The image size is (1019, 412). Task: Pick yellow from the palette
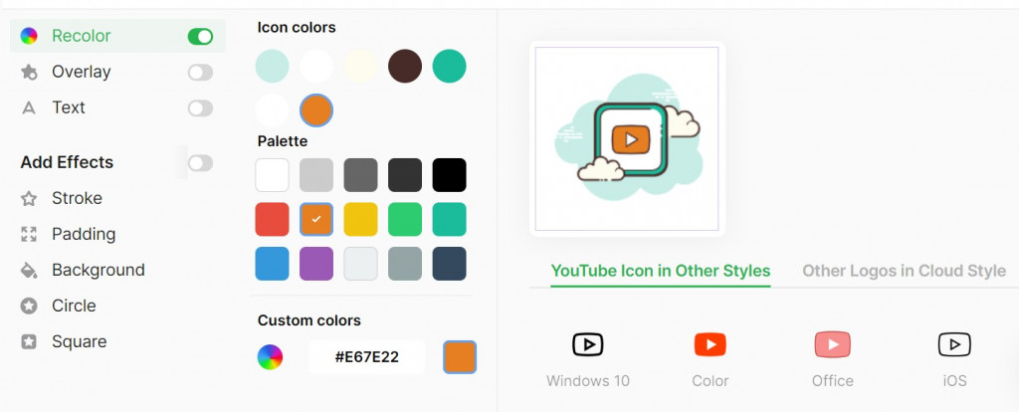(360, 219)
